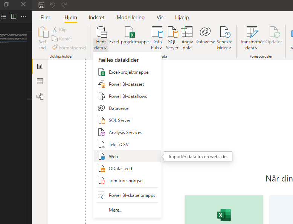Click the green Excel import card
293x224 pixels.
[224, 210]
